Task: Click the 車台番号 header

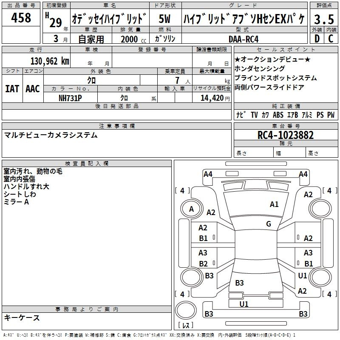Action: tap(286, 126)
